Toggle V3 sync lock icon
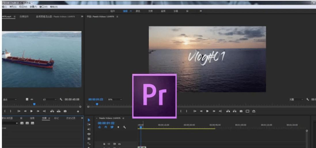This screenshot has height=148, width=316. click(114, 144)
